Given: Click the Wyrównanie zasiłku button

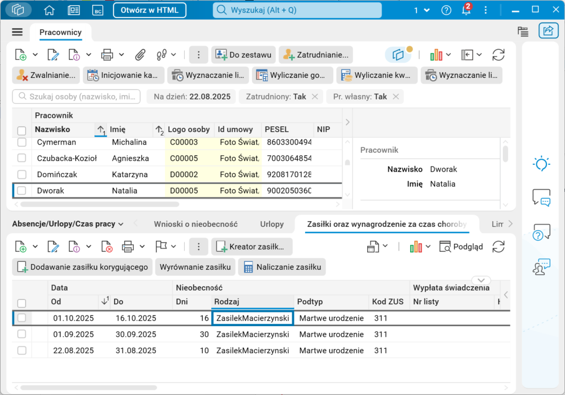Looking at the screenshot, I should point(195,267).
